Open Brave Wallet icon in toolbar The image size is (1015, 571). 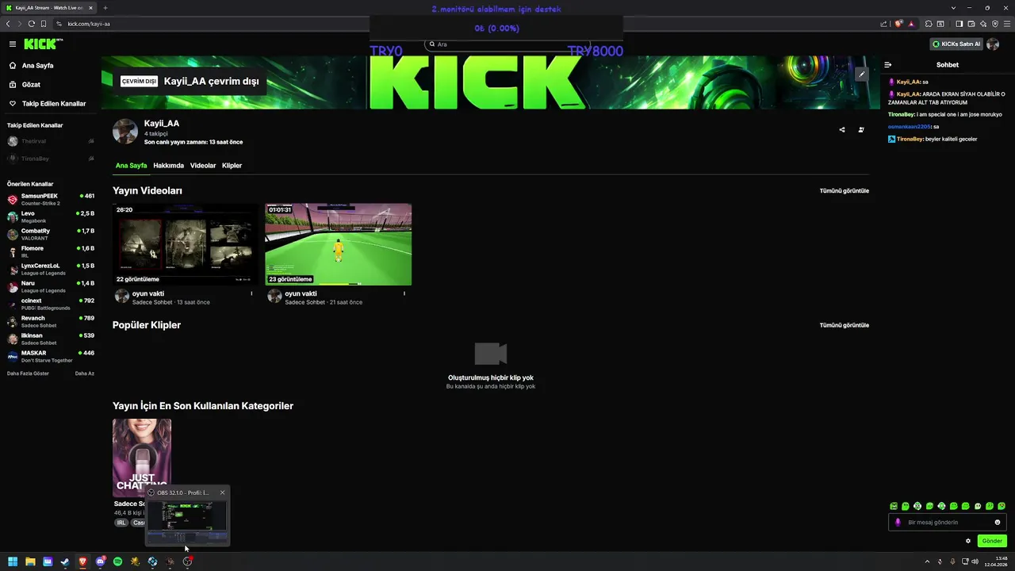tap(970, 24)
